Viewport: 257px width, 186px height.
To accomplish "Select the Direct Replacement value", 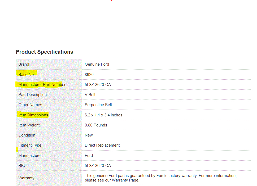I will (102, 145).
